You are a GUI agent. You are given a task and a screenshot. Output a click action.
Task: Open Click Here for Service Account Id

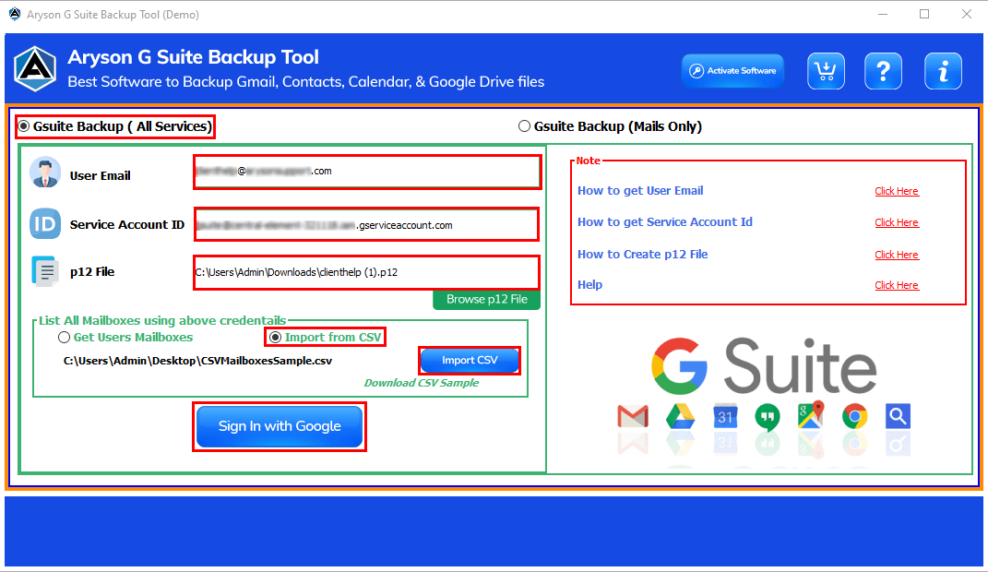tap(897, 223)
